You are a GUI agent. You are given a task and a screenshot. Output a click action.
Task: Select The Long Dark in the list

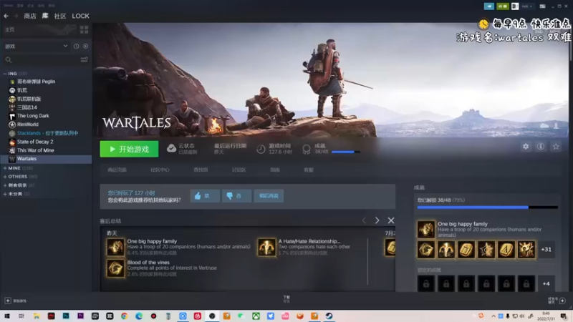[x=33, y=116]
